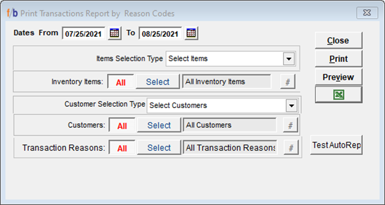Screen dimensions: 385x205
Task: Click the Print button
Action: pyautogui.click(x=338, y=59)
